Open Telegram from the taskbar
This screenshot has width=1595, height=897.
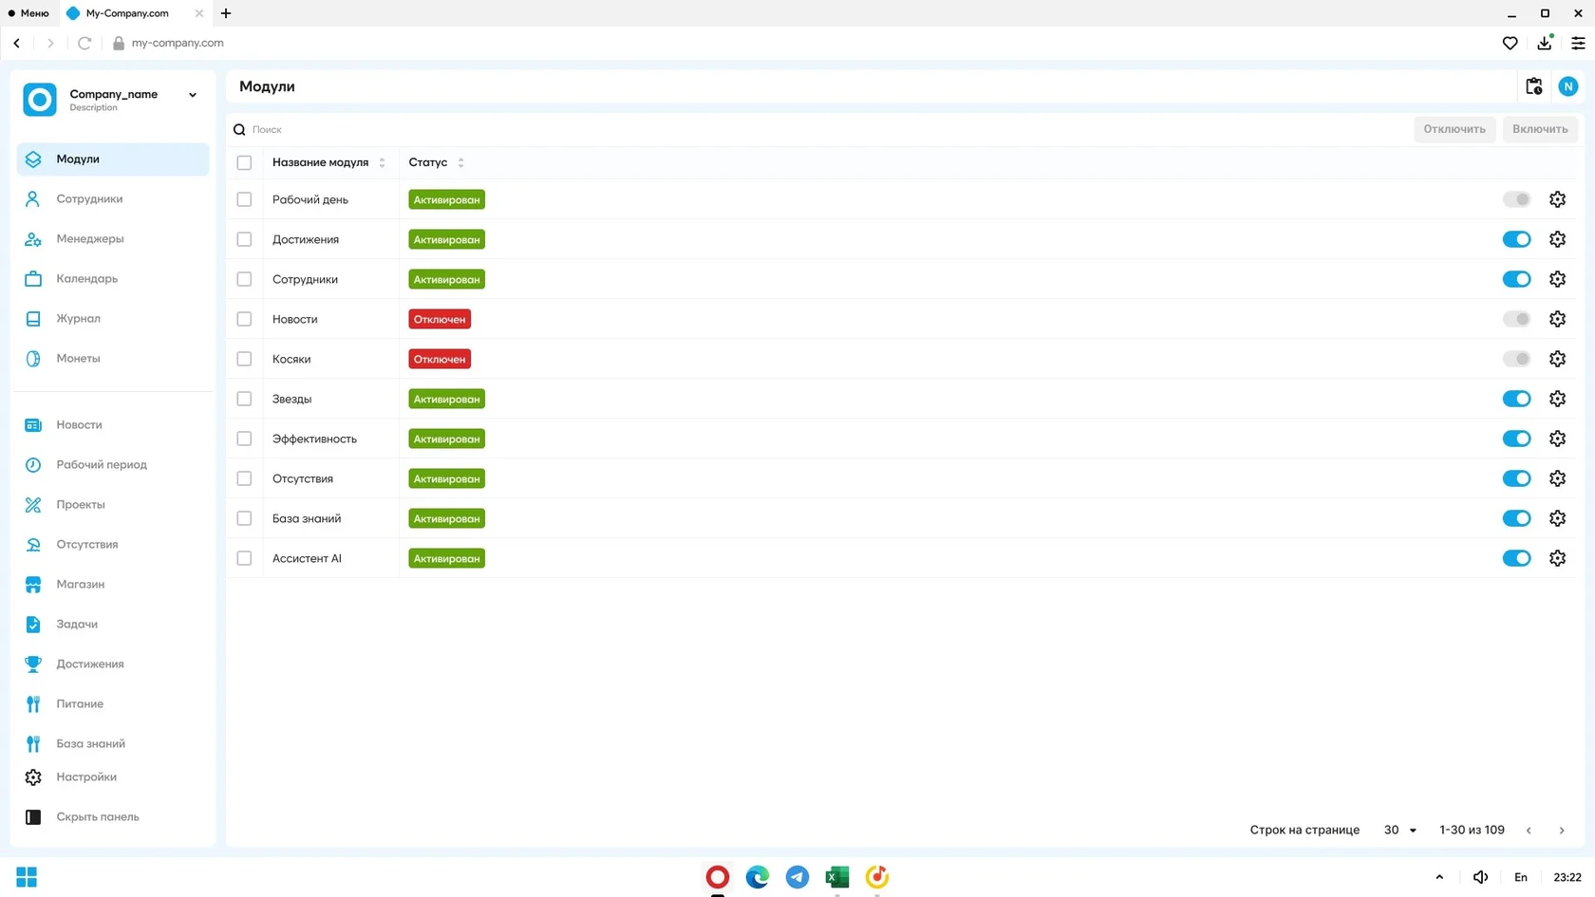click(x=797, y=877)
